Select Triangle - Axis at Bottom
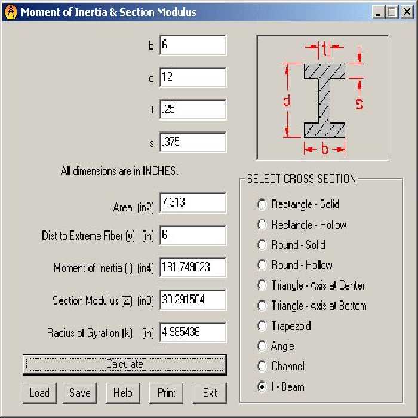 [x=312, y=306]
